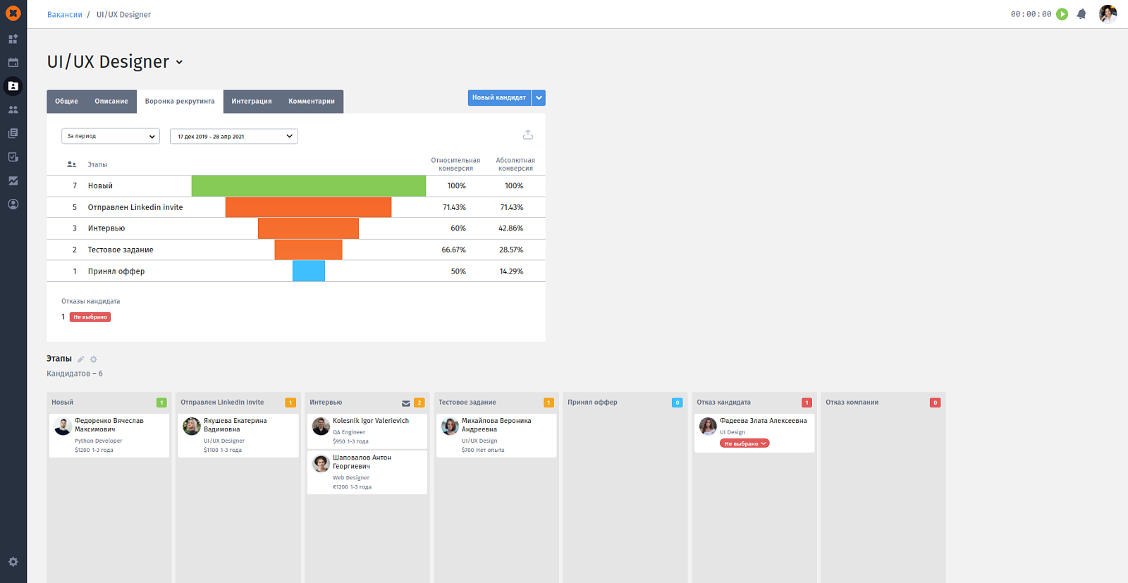Screen dimensions: 1128x583
Task: Open Федоренко Вячеслав Максимович candidate card
Action: (x=109, y=435)
